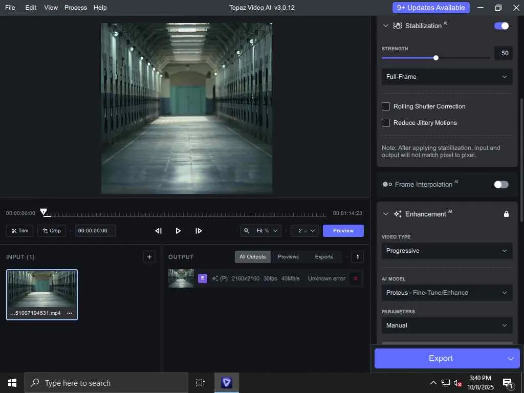Click the next frame step icon
This screenshot has height=393, width=524.
(x=199, y=231)
